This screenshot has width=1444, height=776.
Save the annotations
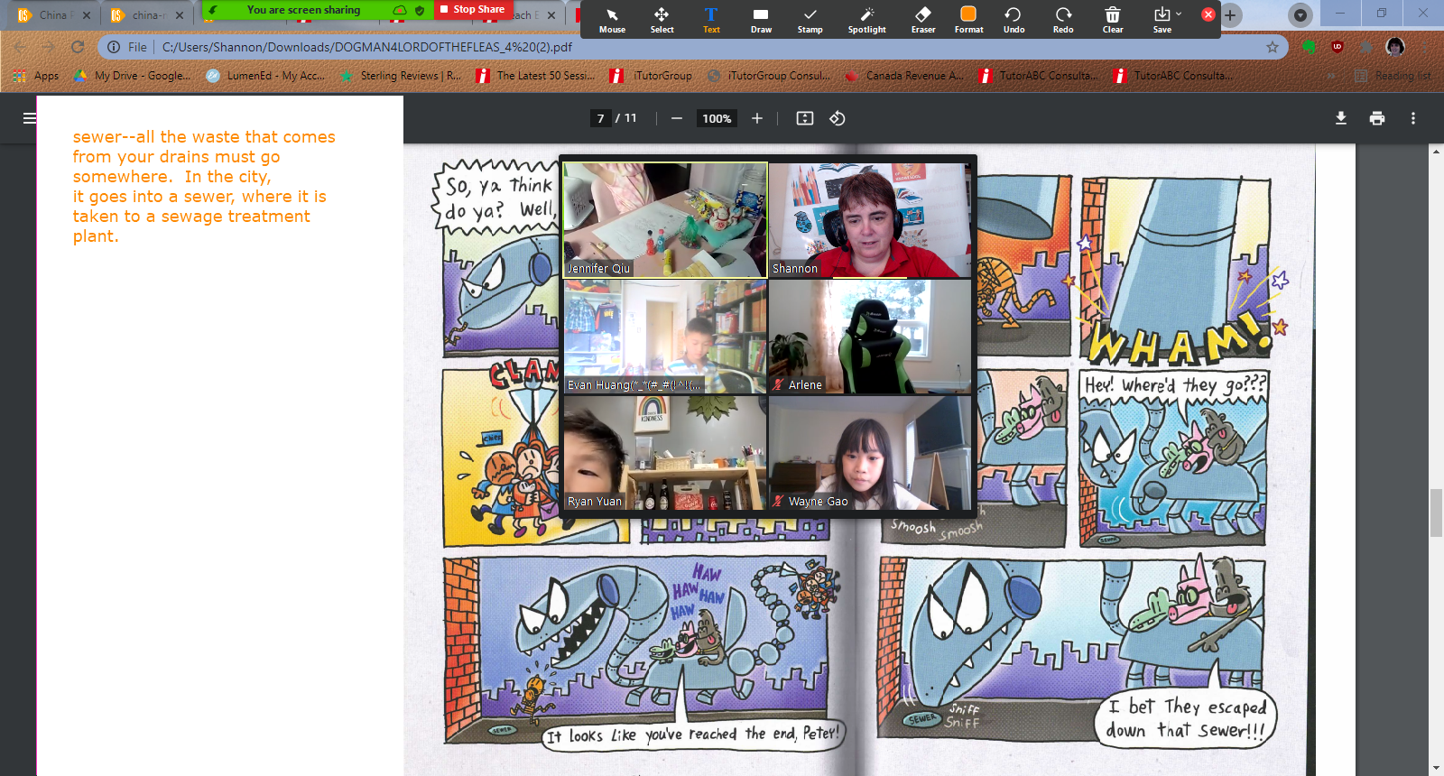coord(1162,20)
